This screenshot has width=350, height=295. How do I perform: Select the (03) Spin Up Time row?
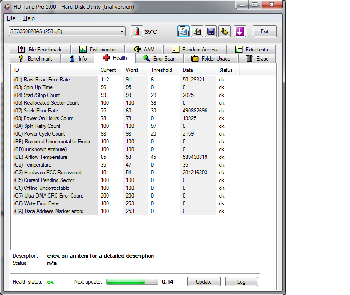pyautogui.click(x=126, y=87)
